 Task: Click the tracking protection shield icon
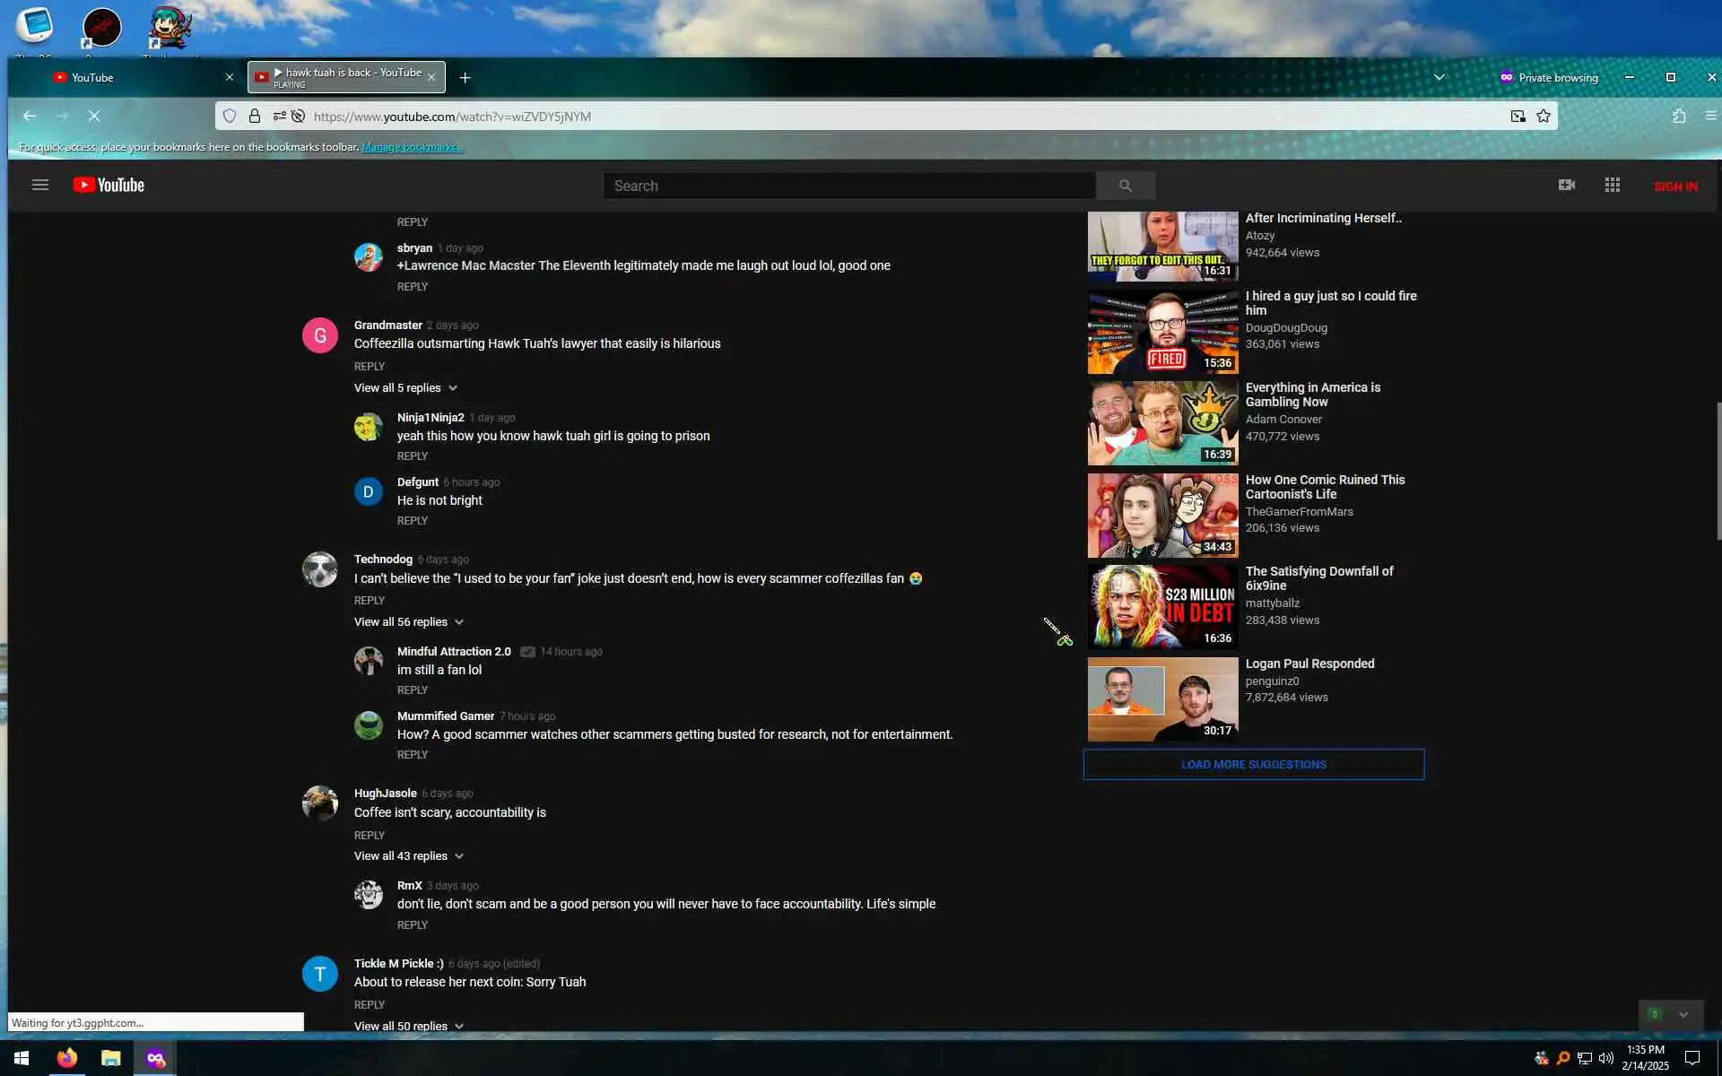230,116
